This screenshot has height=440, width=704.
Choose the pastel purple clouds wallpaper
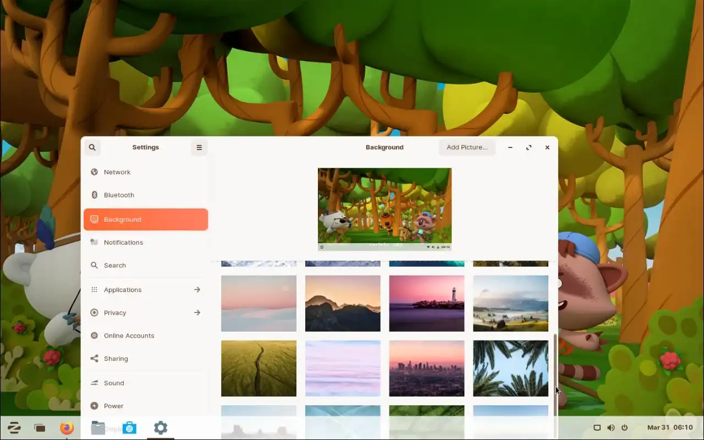coord(343,369)
